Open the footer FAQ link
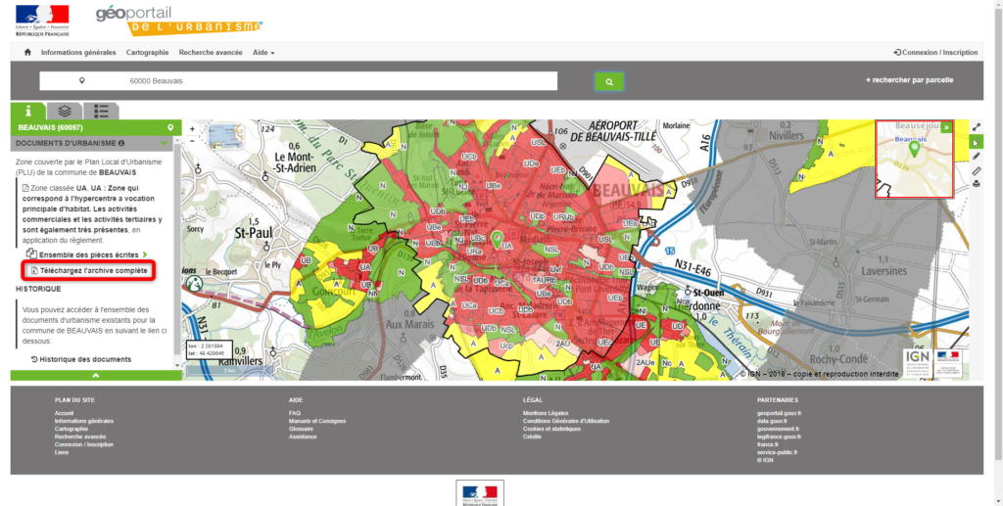1003x506 pixels. tap(294, 413)
